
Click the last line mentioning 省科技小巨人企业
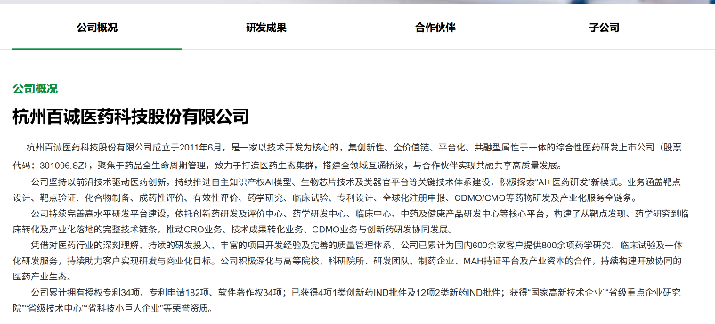click(x=112, y=309)
